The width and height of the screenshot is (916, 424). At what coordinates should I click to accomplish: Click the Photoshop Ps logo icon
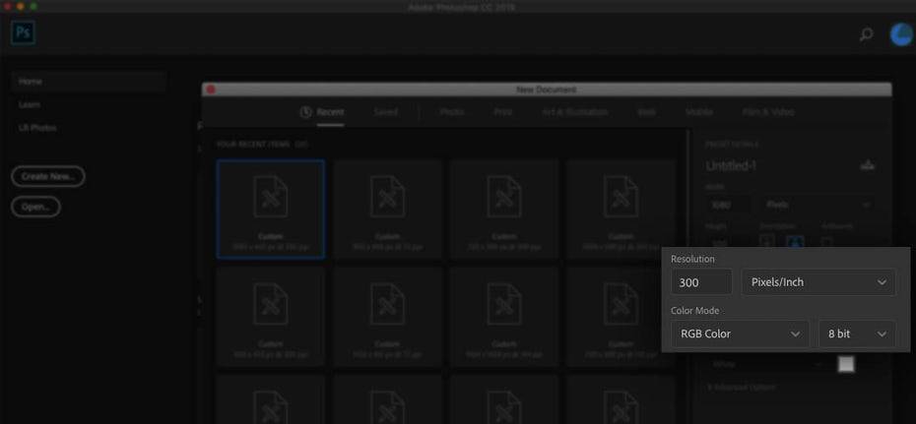24,32
